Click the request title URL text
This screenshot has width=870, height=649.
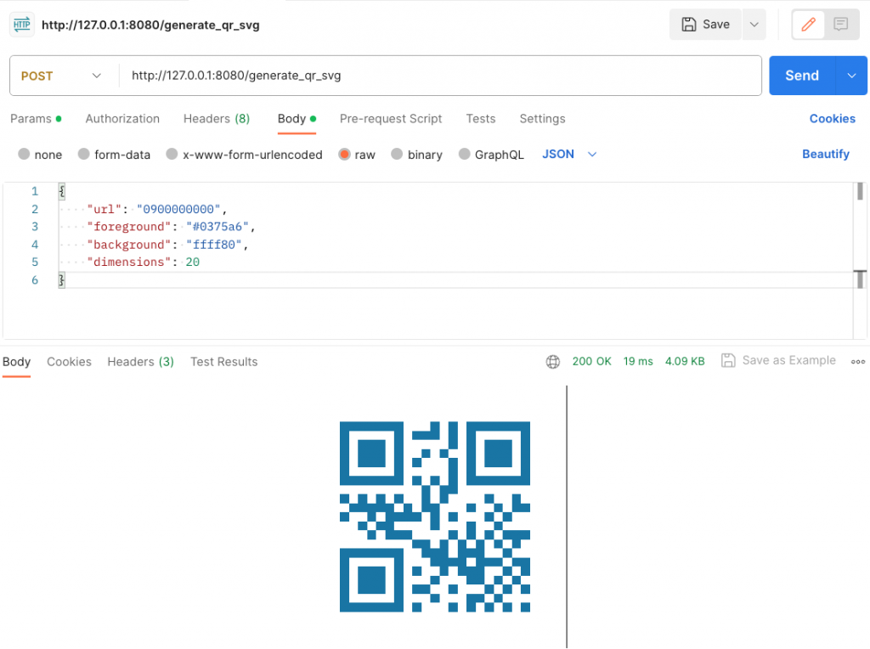pyautogui.click(x=150, y=25)
